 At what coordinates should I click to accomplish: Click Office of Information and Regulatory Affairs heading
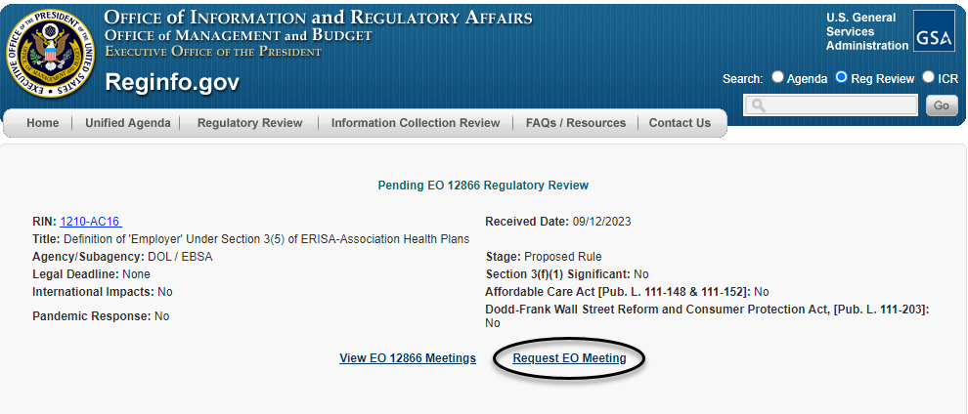click(318, 19)
